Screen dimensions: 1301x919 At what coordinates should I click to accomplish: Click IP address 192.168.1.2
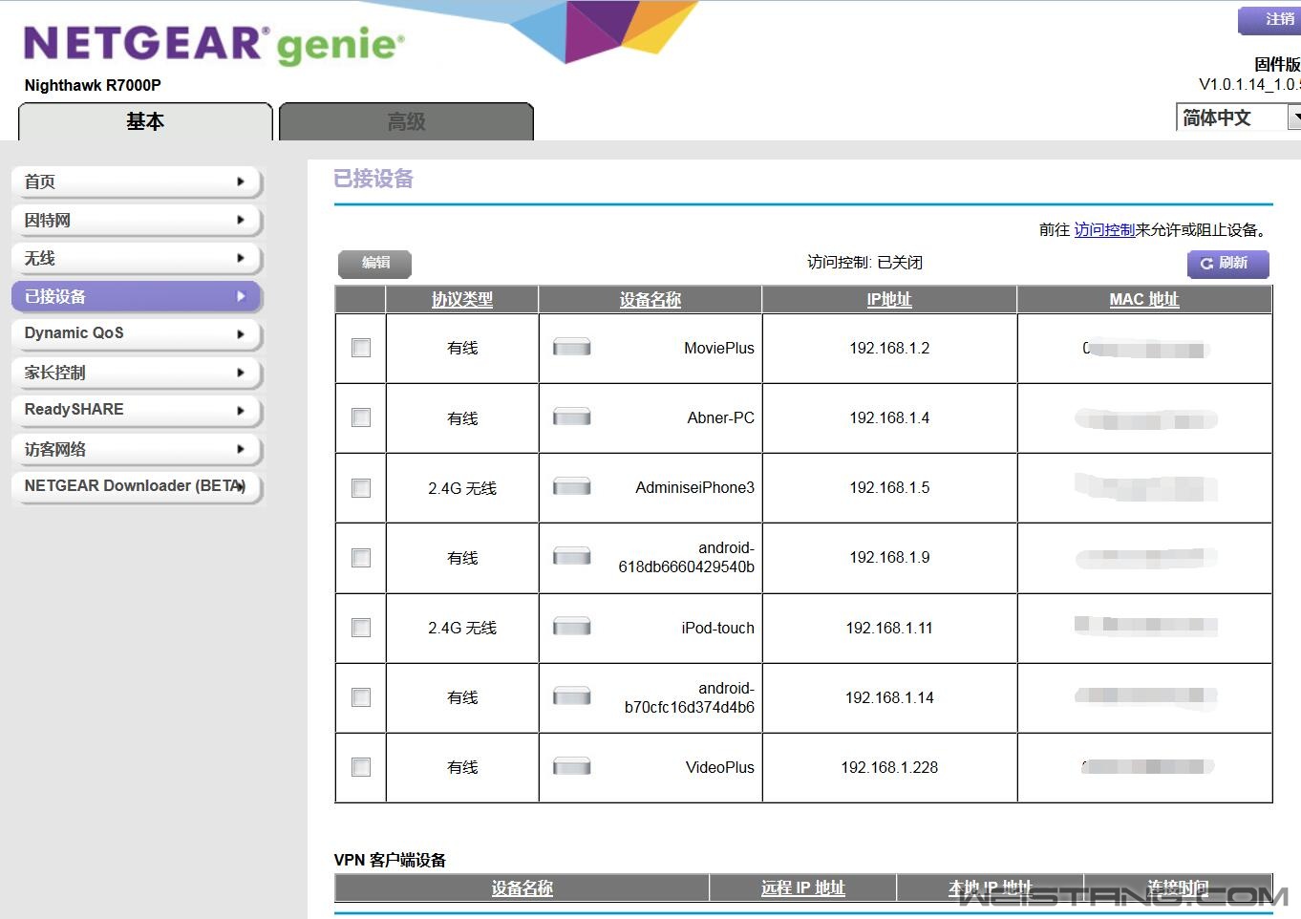(889, 348)
